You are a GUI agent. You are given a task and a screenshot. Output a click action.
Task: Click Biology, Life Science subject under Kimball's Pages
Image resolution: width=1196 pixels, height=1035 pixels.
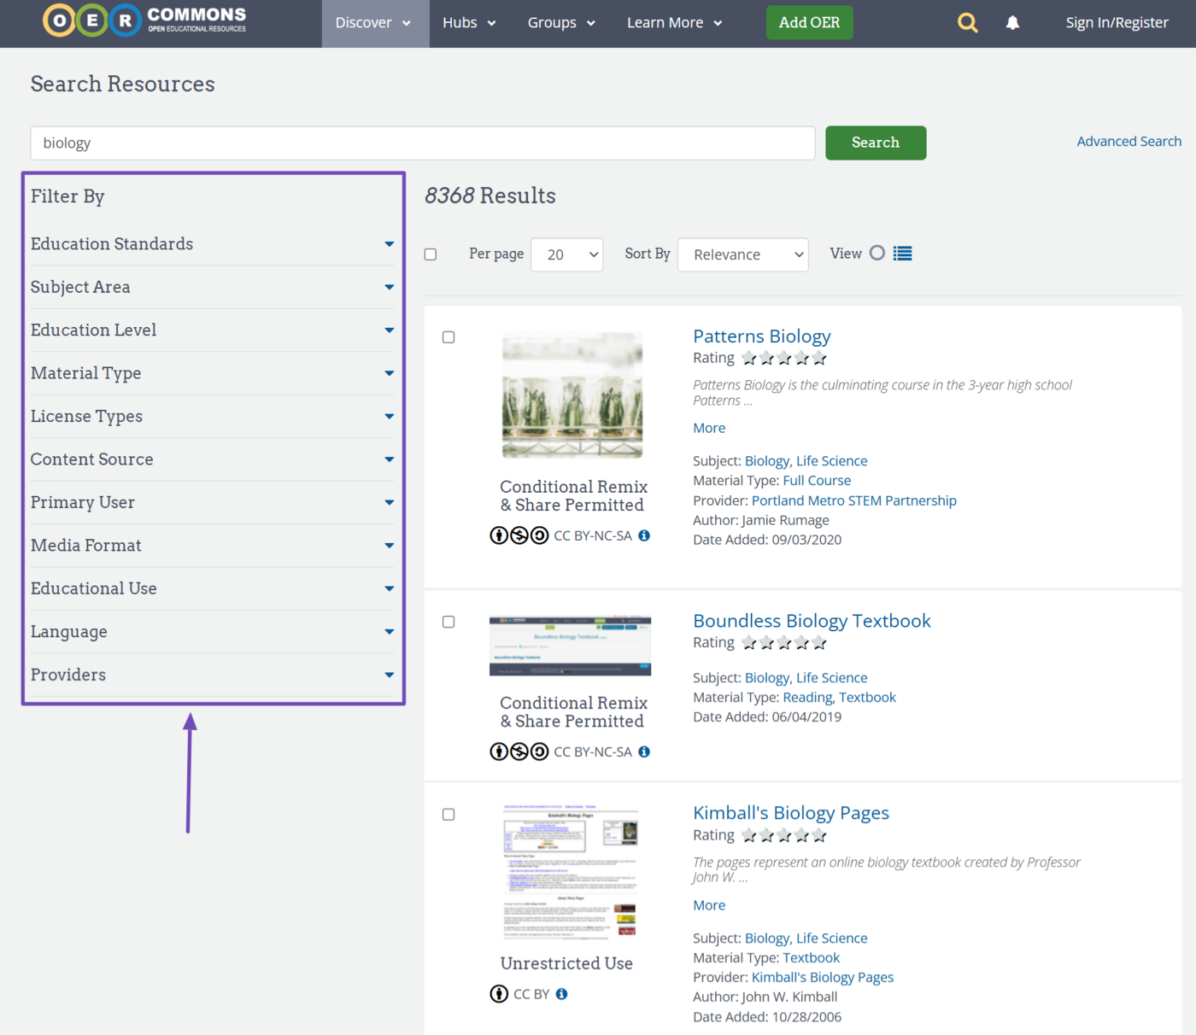[806, 939]
